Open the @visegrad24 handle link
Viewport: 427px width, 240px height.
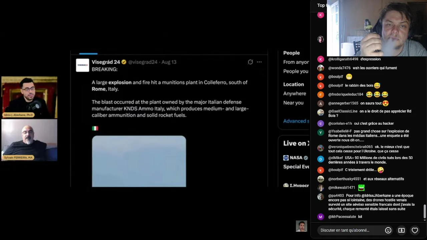(143, 62)
